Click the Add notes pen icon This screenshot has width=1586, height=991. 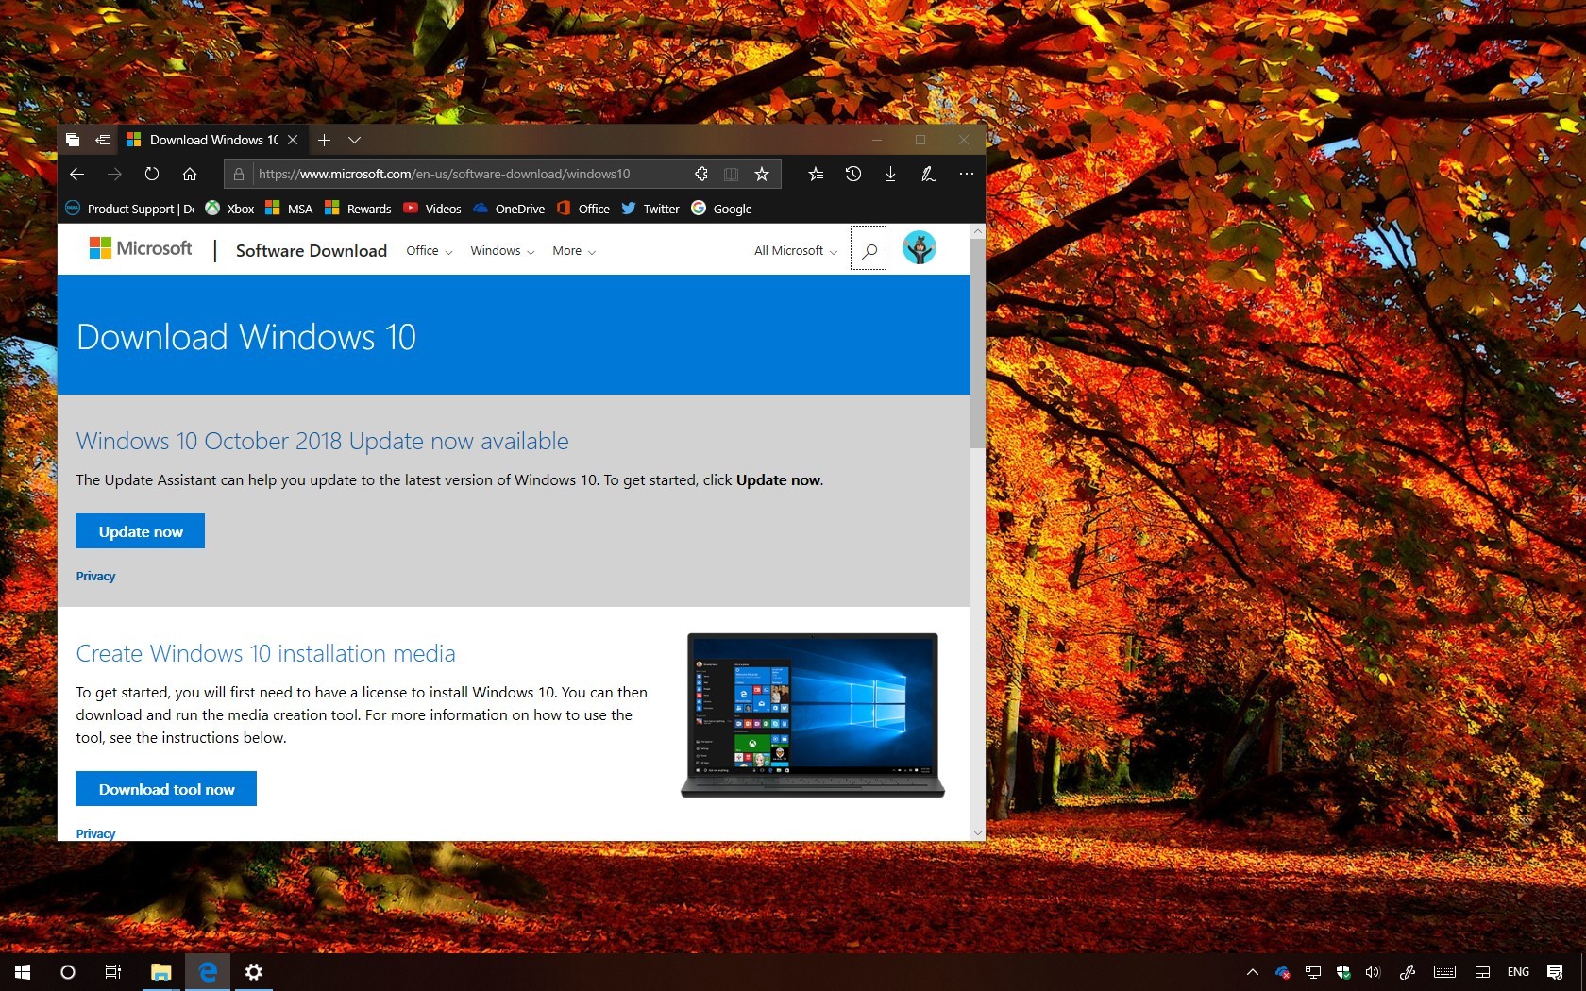[x=928, y=174]
